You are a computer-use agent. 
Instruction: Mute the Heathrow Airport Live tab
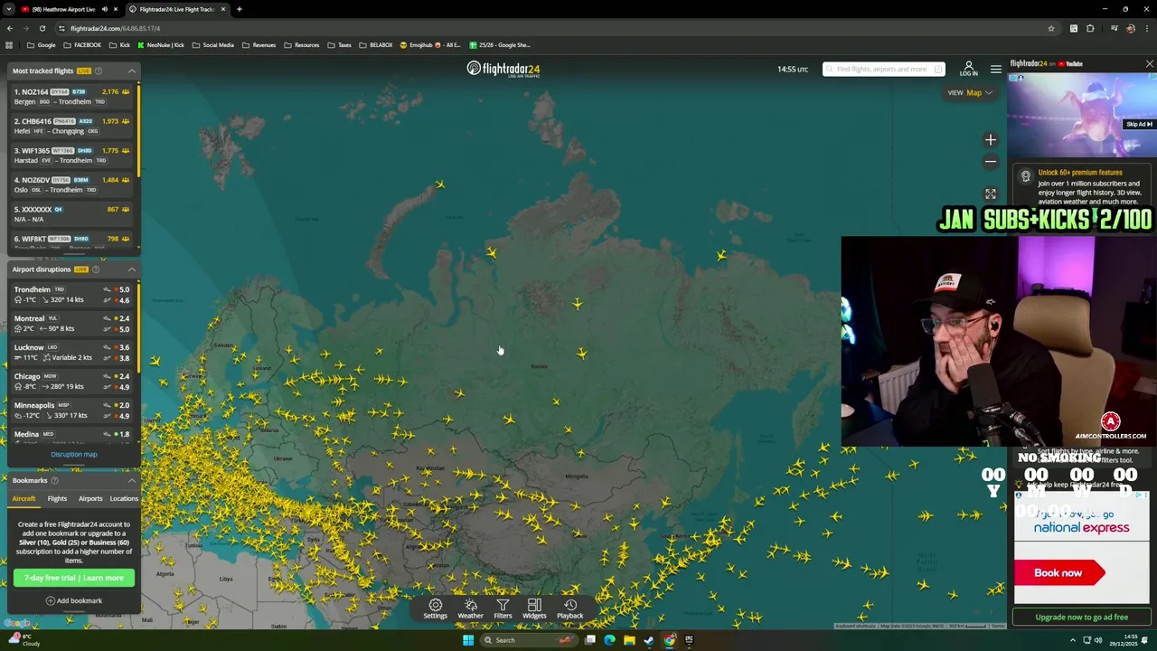(104, 9)
